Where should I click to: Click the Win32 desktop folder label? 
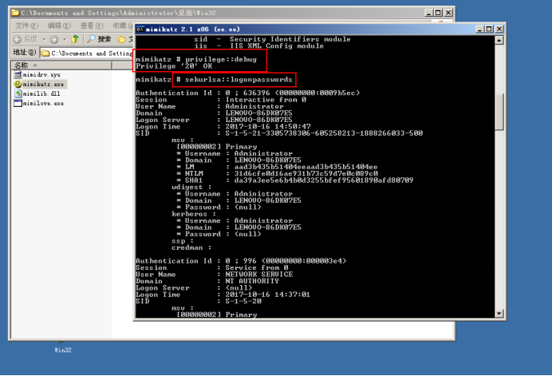[63, 350]
